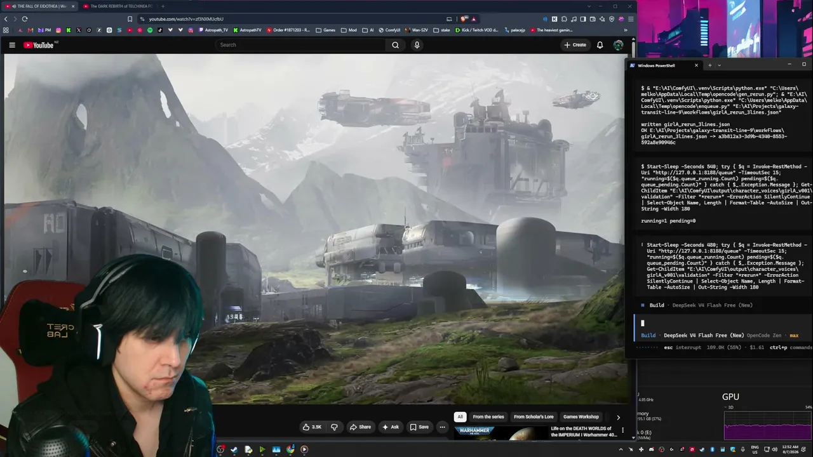
Task: Bookmark this page with the bookmark icon
Action: [130, 19]
